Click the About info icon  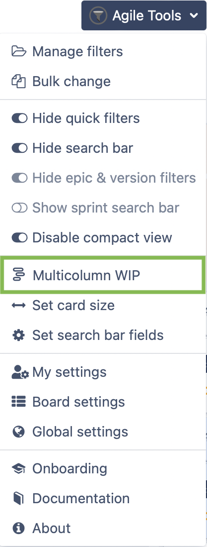pyautogui.click(x=18, y=528)
